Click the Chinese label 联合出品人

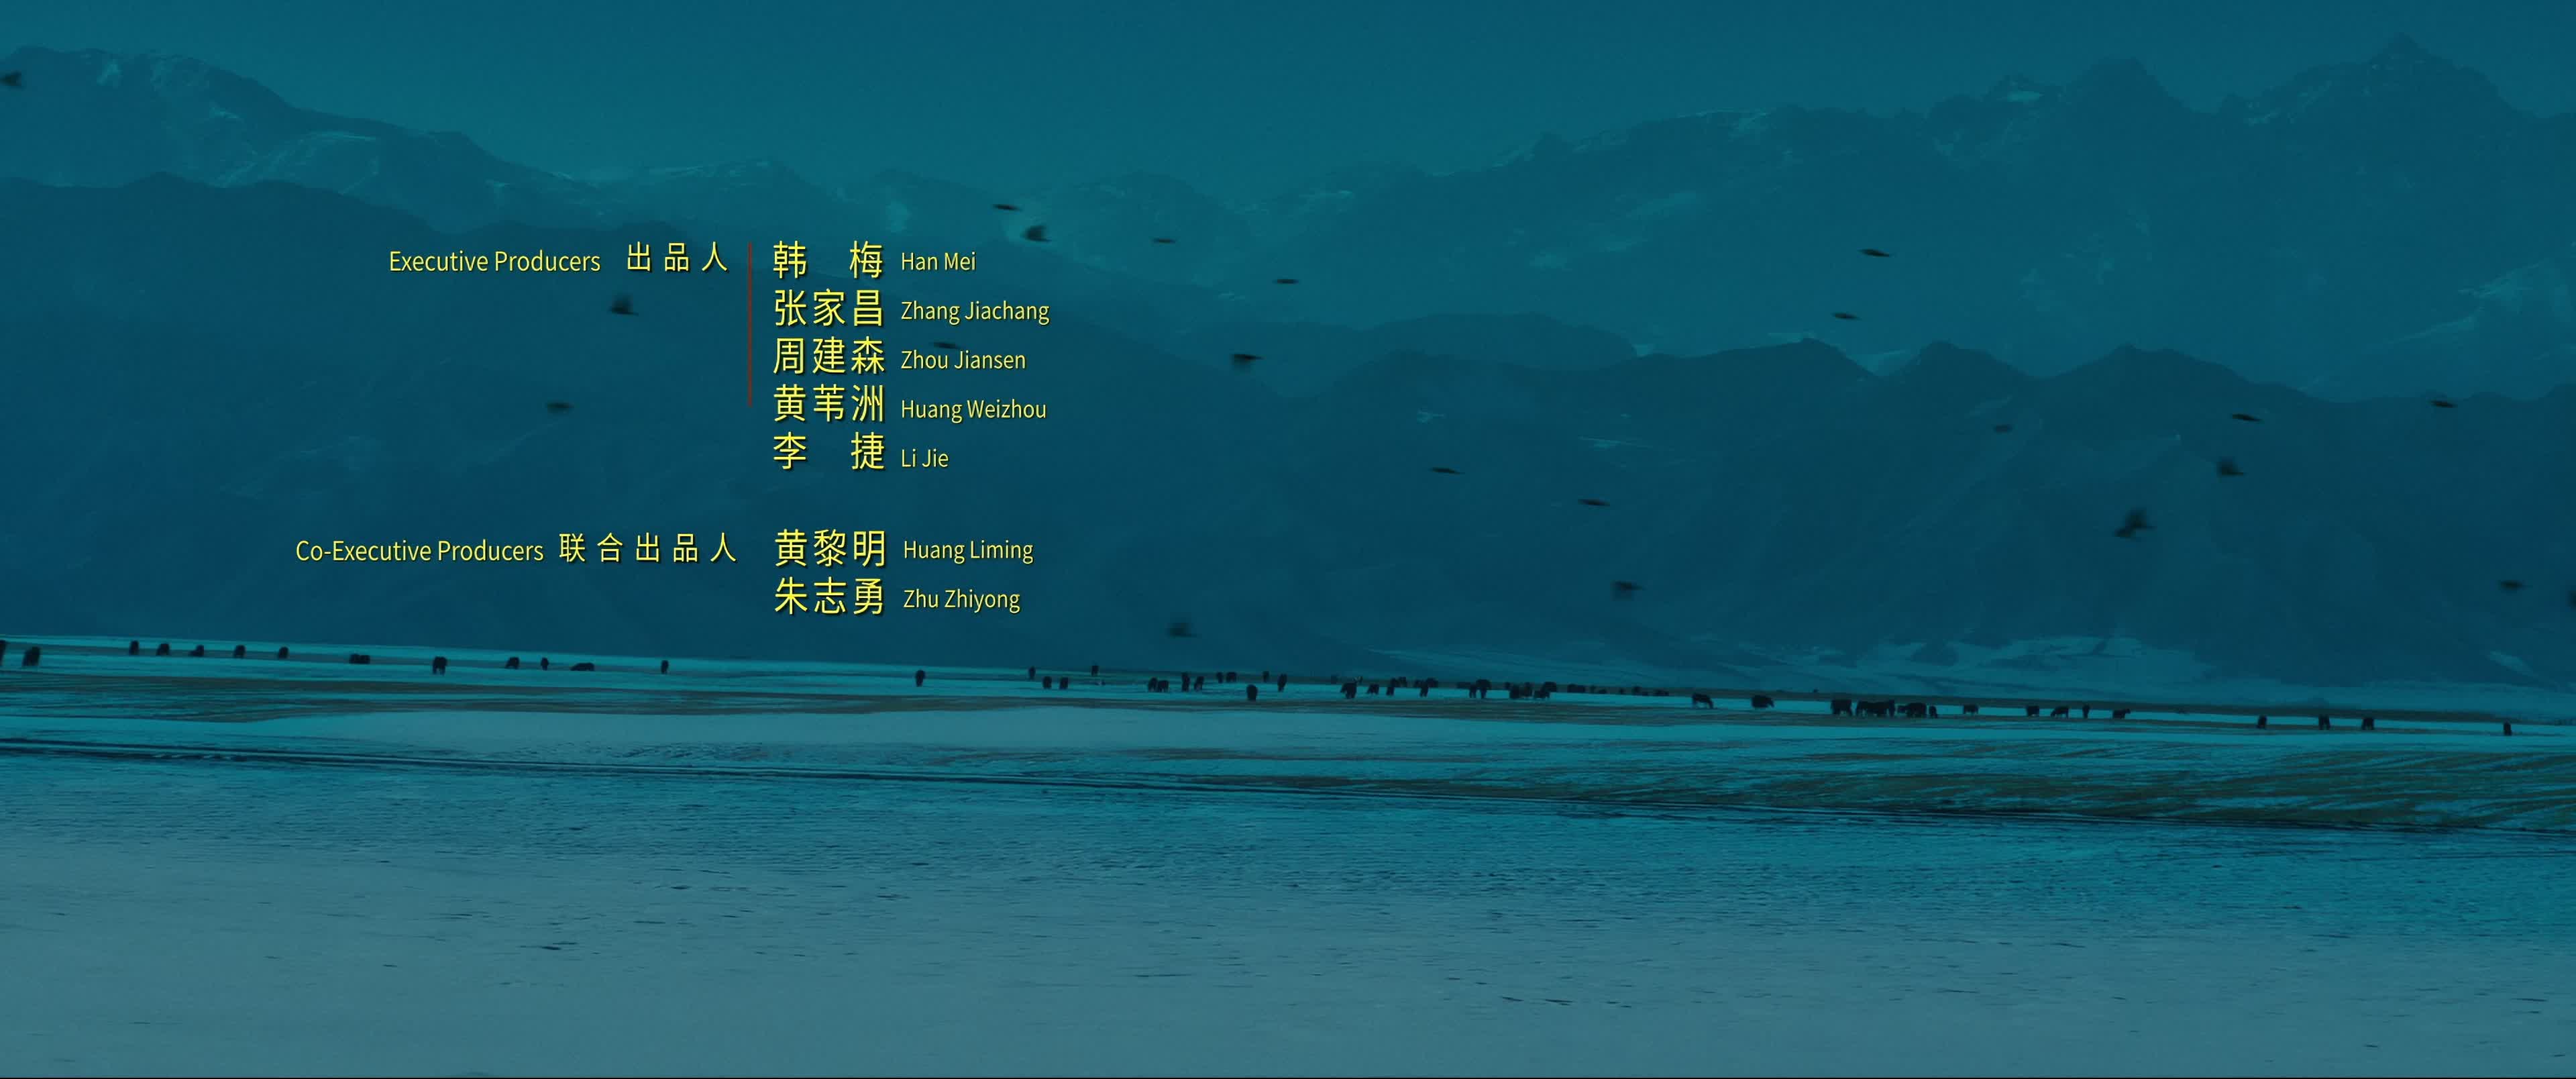tap(648, 548)
